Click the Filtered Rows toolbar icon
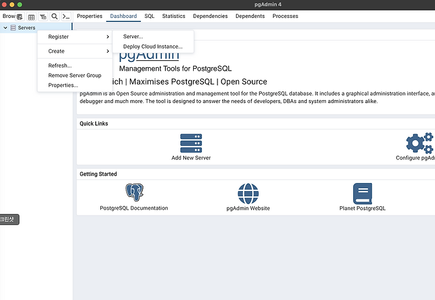The height and width of the screenshot is (300, 435). coord(43,17)
